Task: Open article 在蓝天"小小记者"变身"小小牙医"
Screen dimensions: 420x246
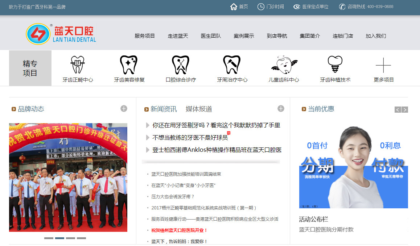Action: click(184, 185)
